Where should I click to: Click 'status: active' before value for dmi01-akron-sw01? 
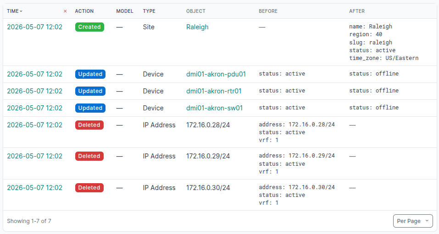point(282,108)
